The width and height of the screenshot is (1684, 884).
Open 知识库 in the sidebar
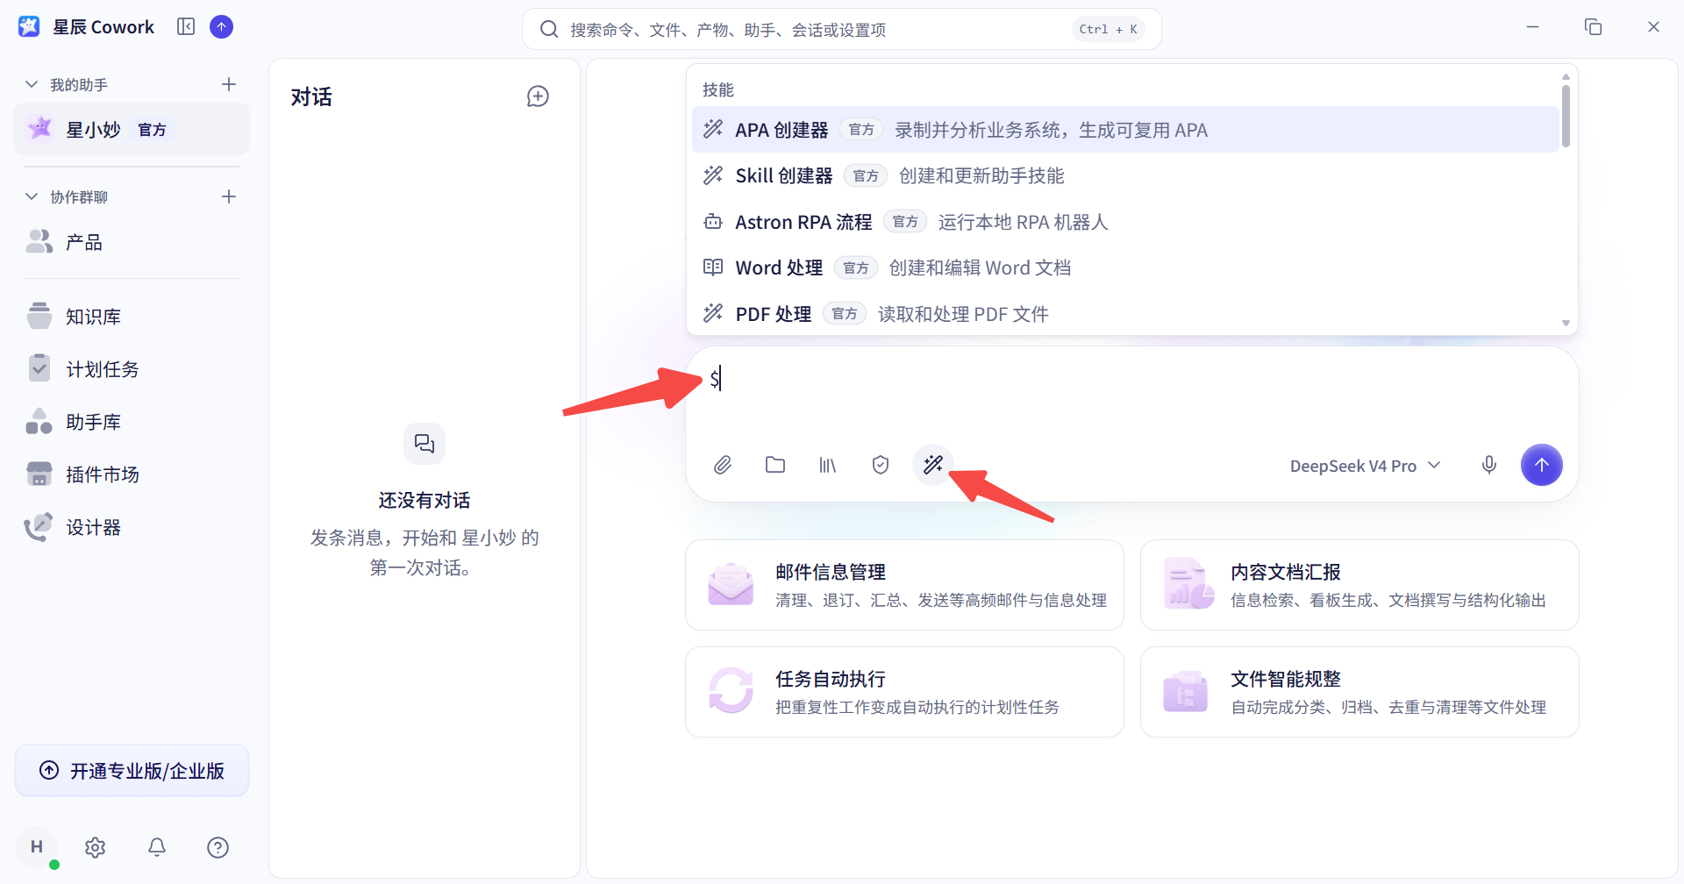coord(132,317)
